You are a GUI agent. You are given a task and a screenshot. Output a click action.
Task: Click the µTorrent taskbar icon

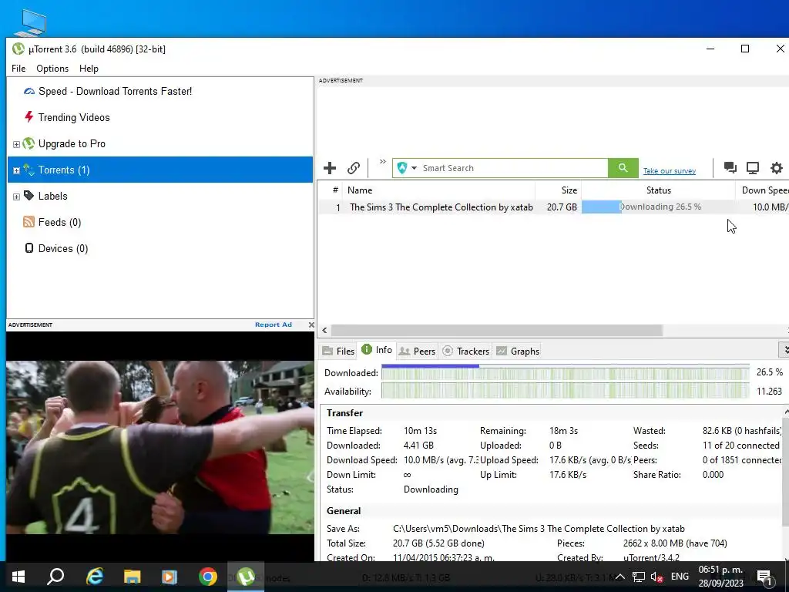[246, 577]
